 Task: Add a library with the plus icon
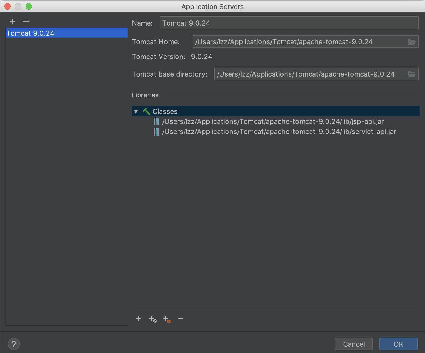point(139,318)
